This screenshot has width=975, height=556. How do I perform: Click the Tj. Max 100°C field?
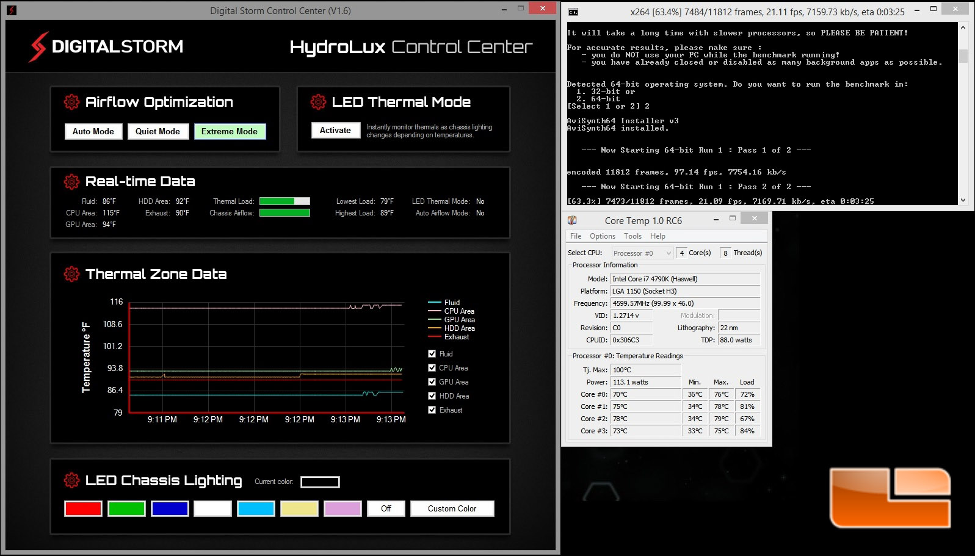(x=645, y=370)
